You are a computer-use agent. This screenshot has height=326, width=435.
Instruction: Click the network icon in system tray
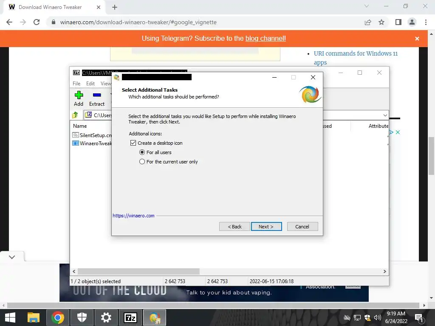coord(357,318)
